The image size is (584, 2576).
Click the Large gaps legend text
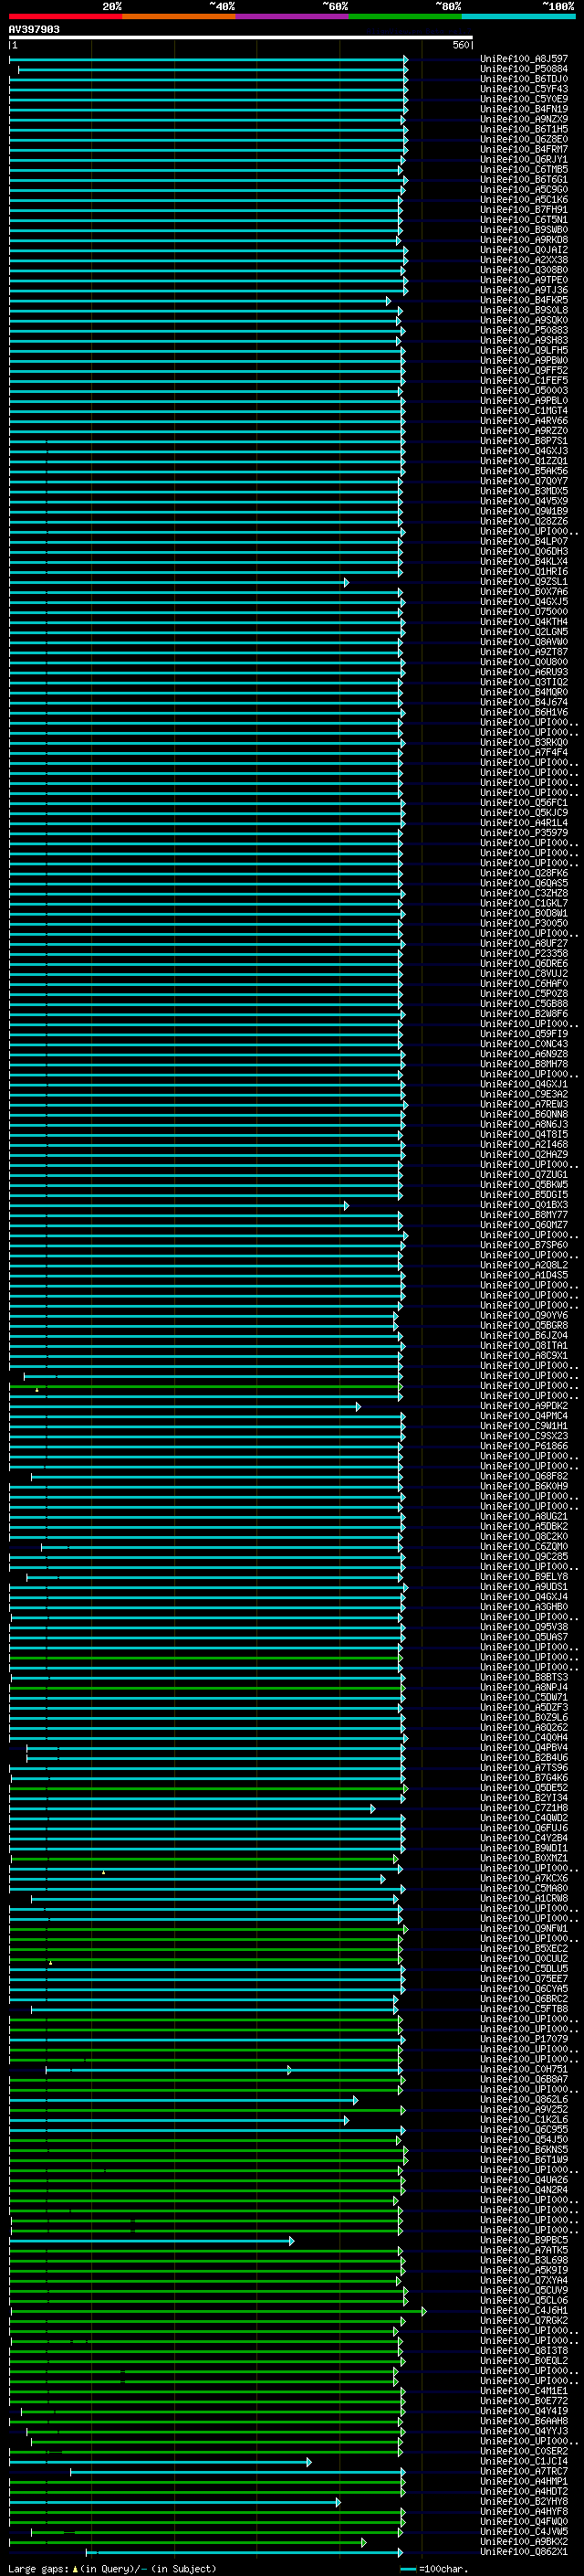[112, 2568]
